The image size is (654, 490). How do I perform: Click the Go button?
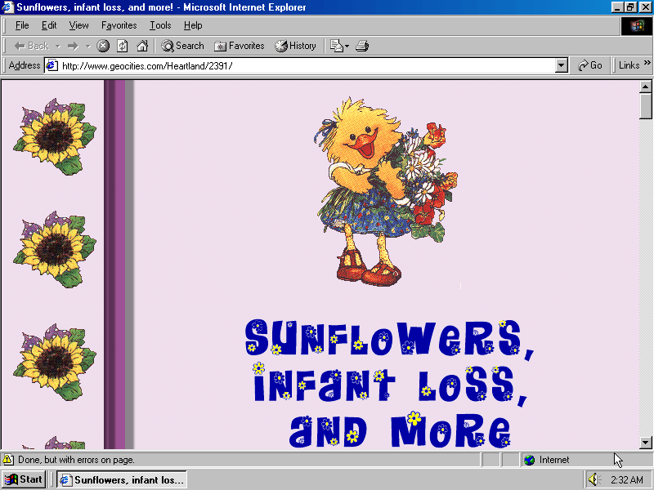[x=589, y=65]
